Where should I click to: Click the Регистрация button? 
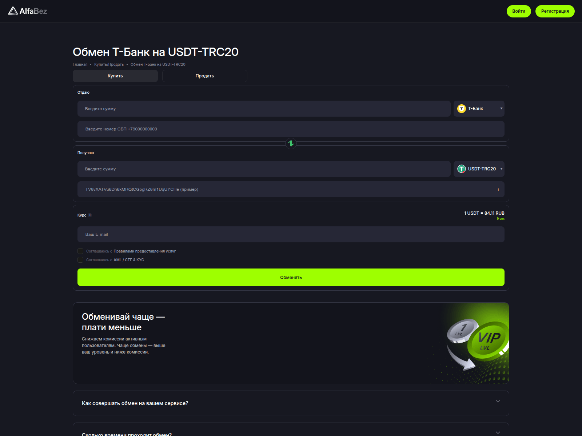point(555,11)
